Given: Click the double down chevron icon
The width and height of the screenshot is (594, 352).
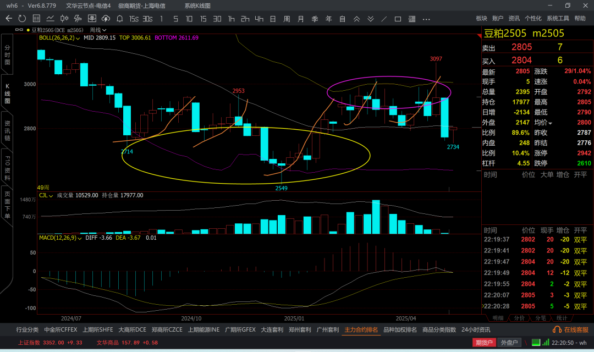Looking at the screenshot, I should pos(371,19).
